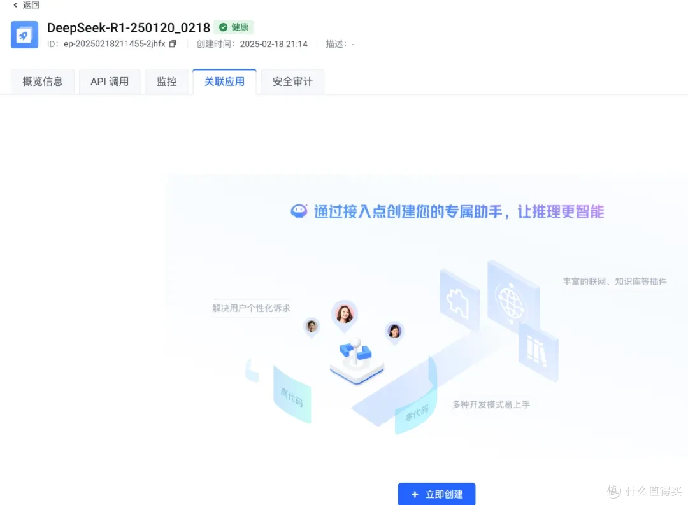688x505 pixels.
Task: Go back using the 返回 link
Action: pos(26,5)
